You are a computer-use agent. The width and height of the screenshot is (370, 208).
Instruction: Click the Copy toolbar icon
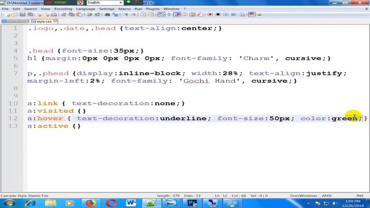click(72, 14)
